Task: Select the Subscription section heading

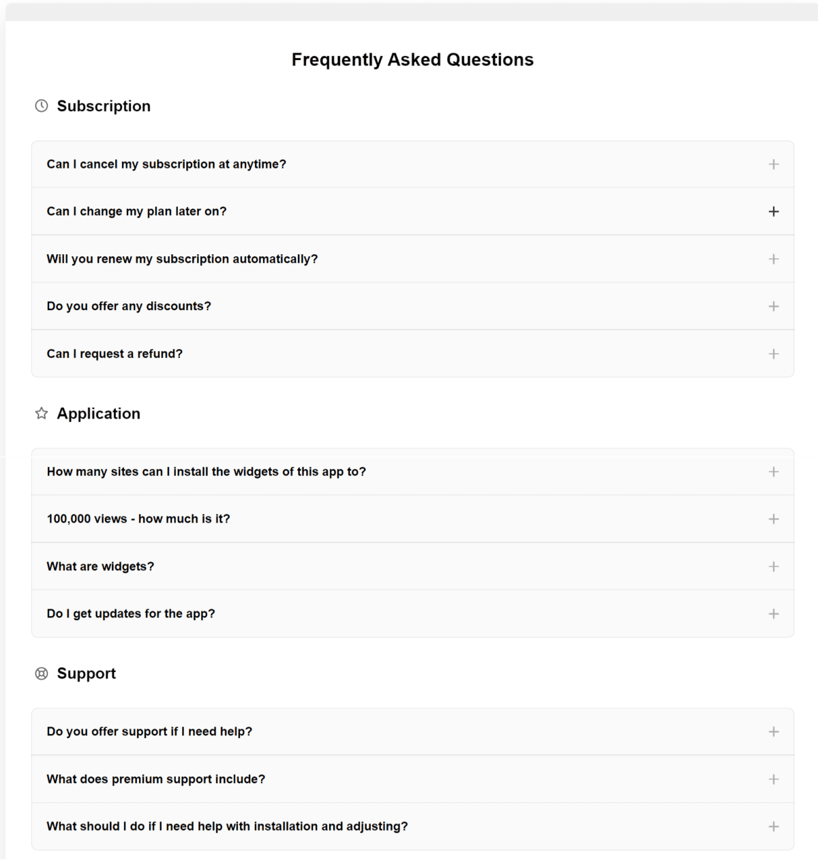Action: click(x=104, y=106)
